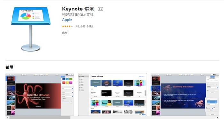The height and width of the screenshot is (122, 224).
Task: Click the horizontal screenshots scrollbar thumb
Action: pos(40,118)
